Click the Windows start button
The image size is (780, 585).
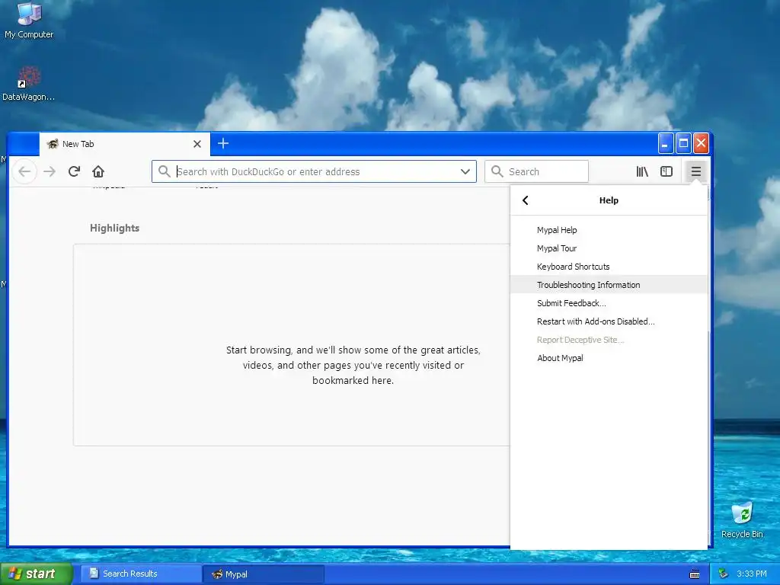36,574
